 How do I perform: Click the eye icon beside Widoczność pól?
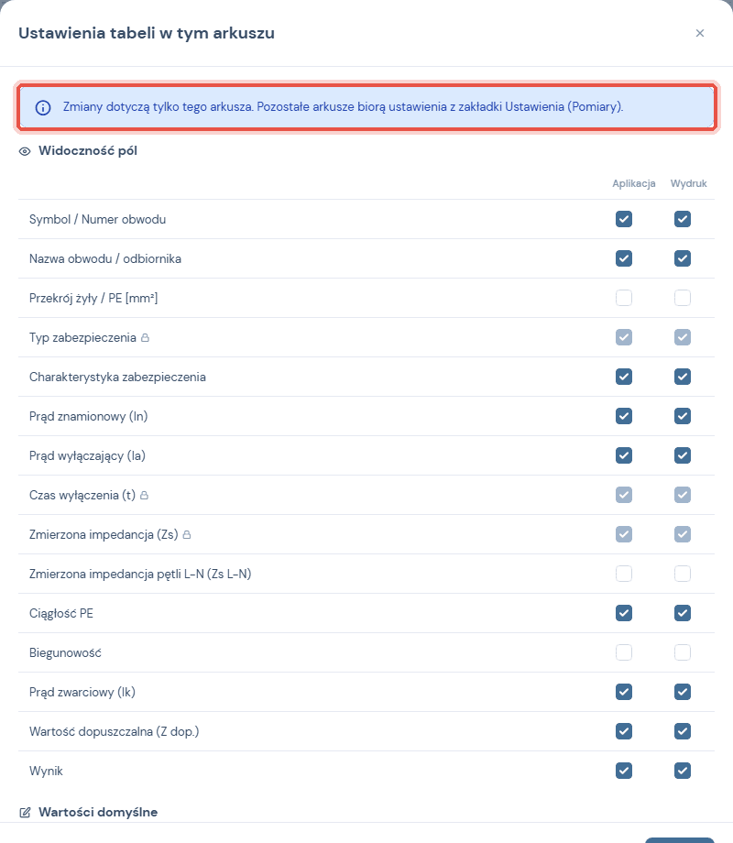tap(25, 151)
